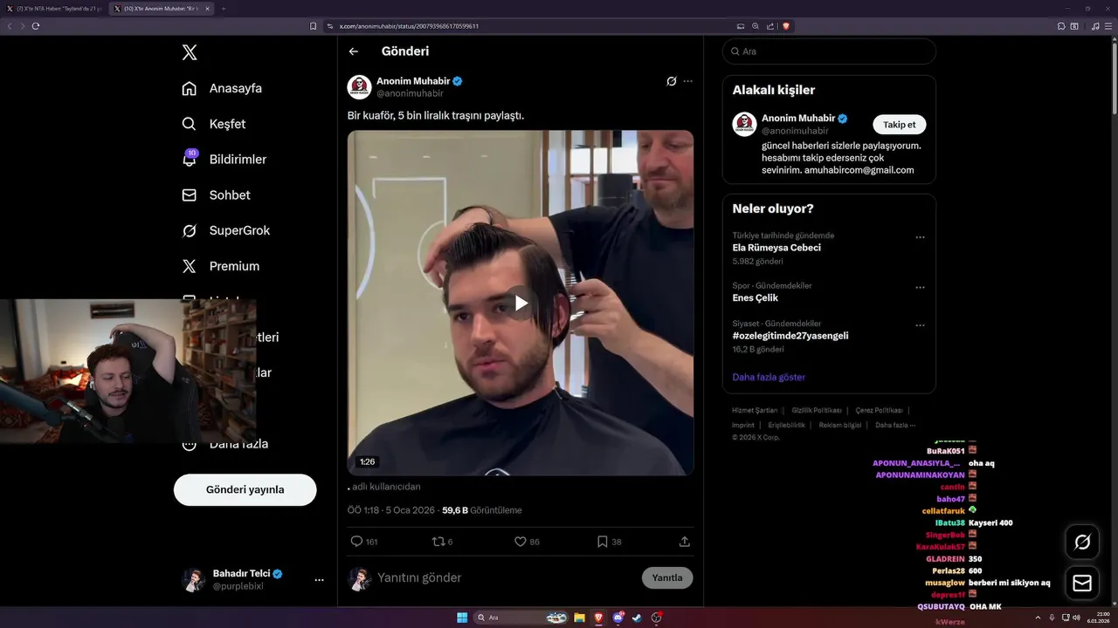Click Takip et follow button
The image size is (1118, 628).
(900, 125)
